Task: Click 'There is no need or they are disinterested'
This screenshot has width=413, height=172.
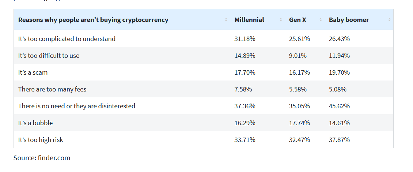Action: pyautogui.click(x=77, y=106)
